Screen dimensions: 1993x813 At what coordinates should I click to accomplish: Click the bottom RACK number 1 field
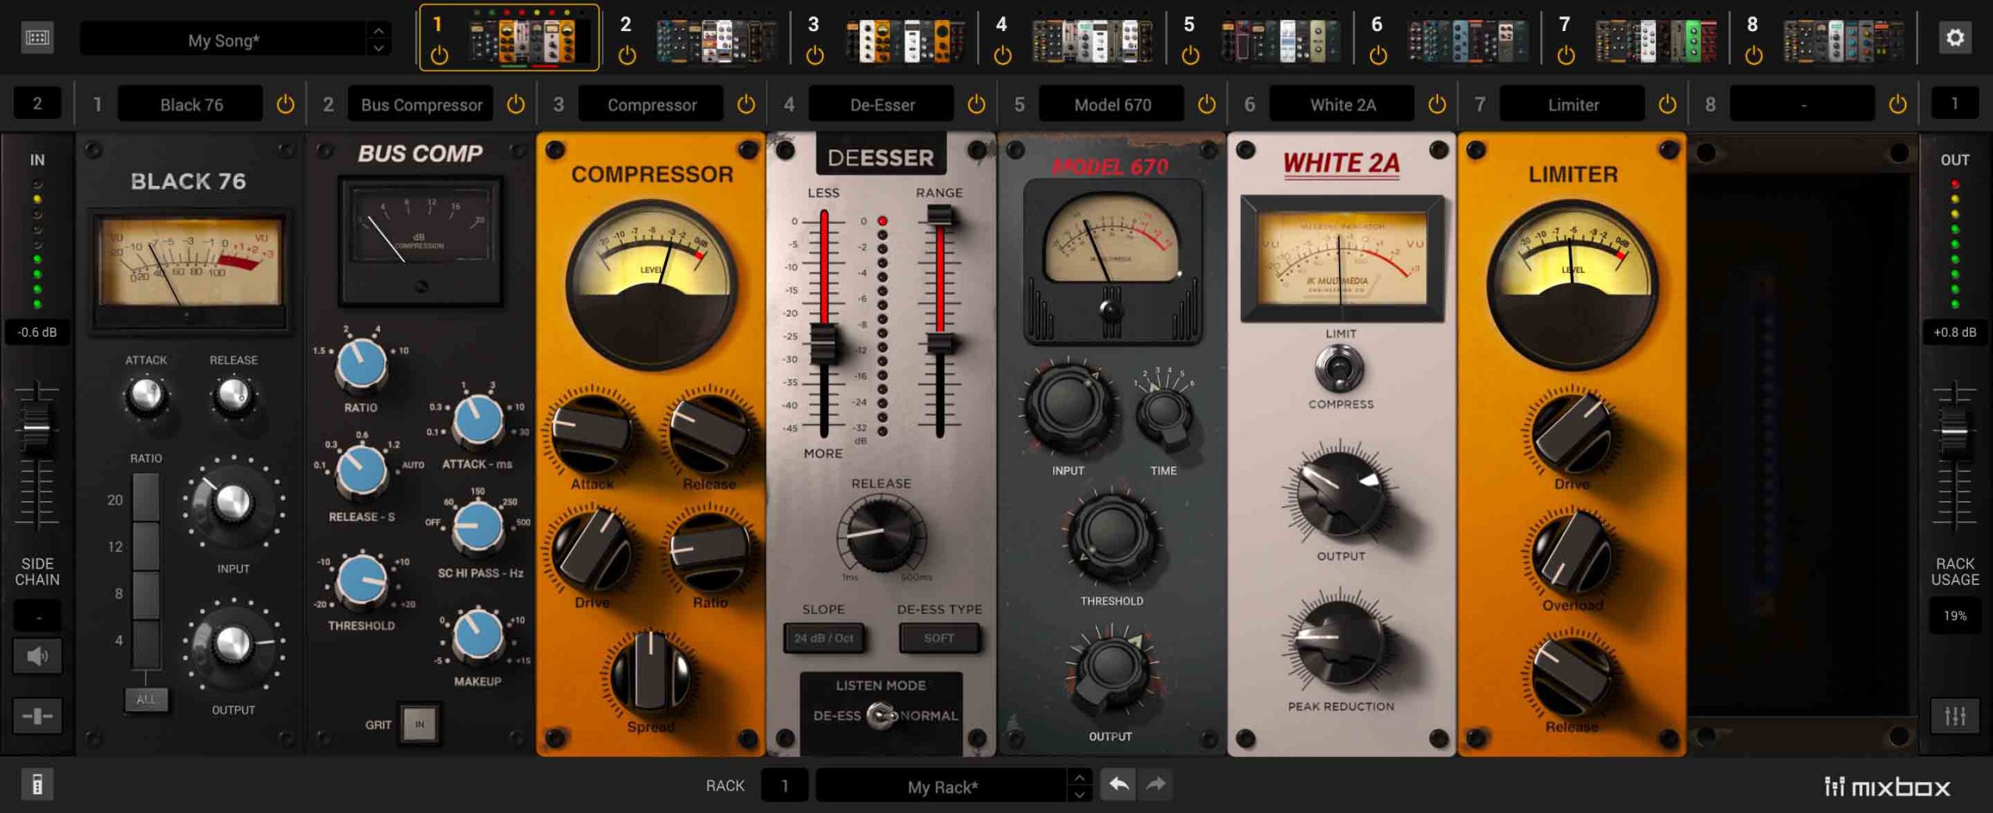(784, 786)
